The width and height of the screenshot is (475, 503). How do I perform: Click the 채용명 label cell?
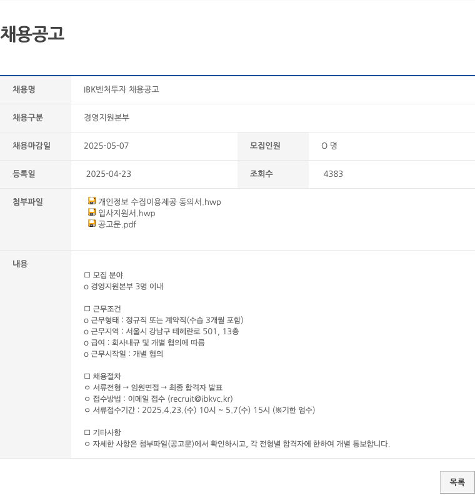point(36,90)
